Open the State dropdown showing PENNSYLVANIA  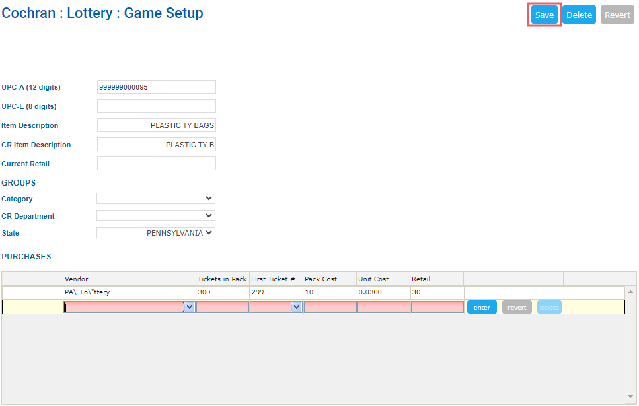click(155, 232)
